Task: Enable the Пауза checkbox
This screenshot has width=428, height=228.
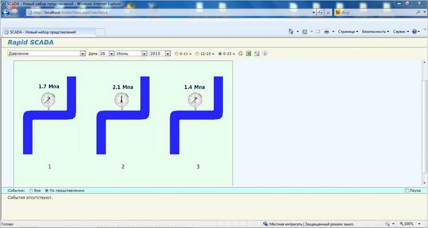Action: click(x=407, y=191)
